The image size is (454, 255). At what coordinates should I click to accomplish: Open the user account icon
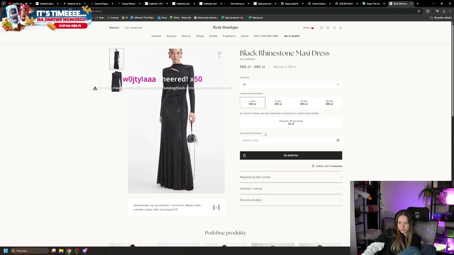334,28
